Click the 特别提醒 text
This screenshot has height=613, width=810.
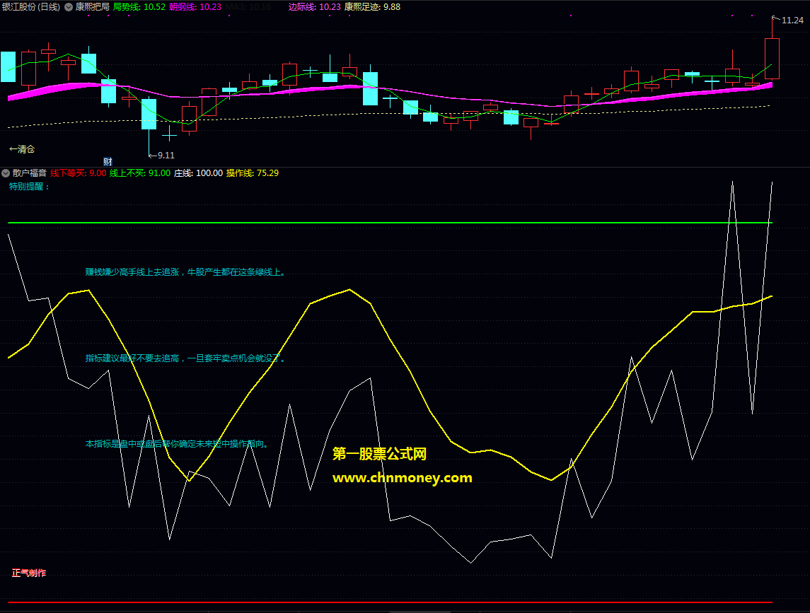click(29, 187)
